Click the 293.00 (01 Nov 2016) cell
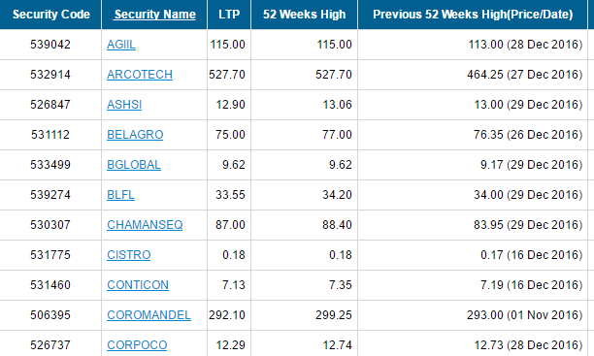This screenshot has width=594, height=356. click(x=473, y=315)
